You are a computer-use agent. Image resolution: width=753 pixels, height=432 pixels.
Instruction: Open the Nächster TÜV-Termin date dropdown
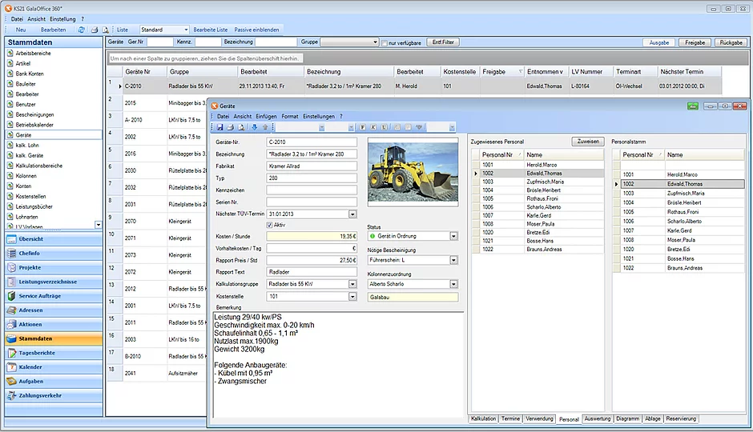[x=352, y=214]
